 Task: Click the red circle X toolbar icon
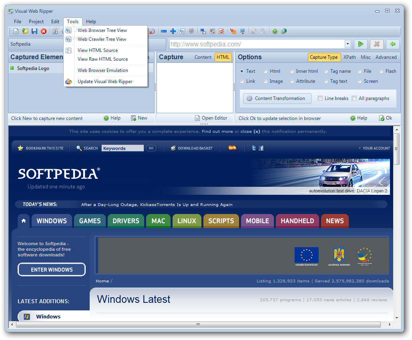44,31
